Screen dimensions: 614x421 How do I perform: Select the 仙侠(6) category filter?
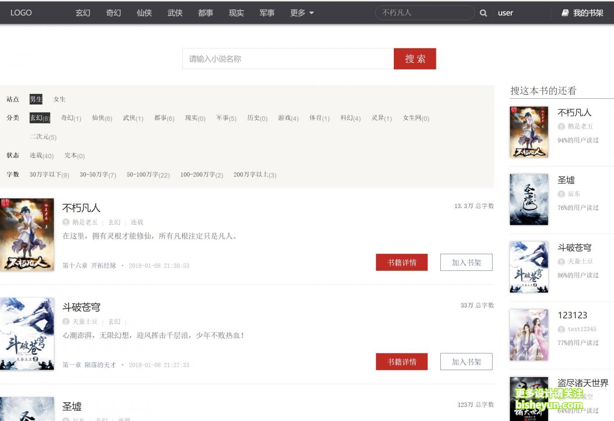[102, 118]
